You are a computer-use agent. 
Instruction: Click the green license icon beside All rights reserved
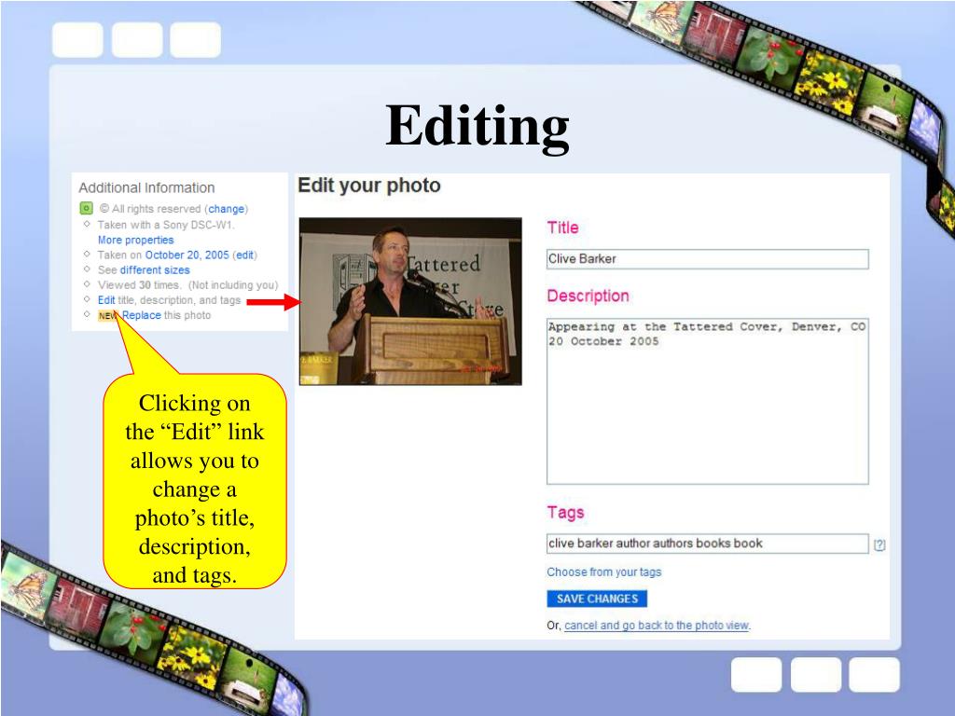click(87, 208)
